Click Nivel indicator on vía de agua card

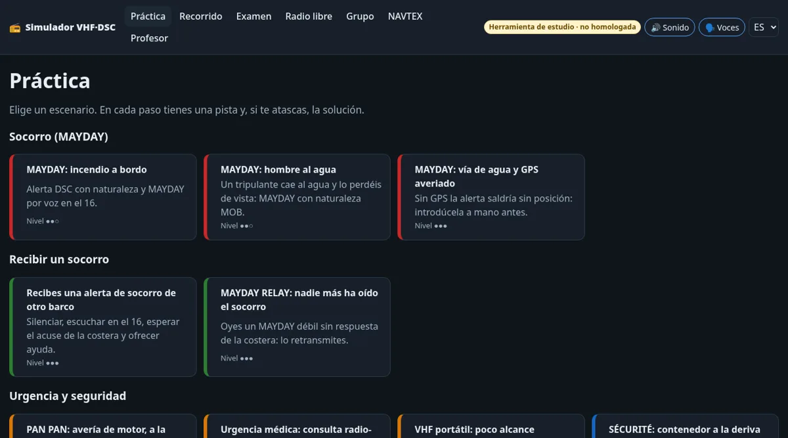pos(431,226)
